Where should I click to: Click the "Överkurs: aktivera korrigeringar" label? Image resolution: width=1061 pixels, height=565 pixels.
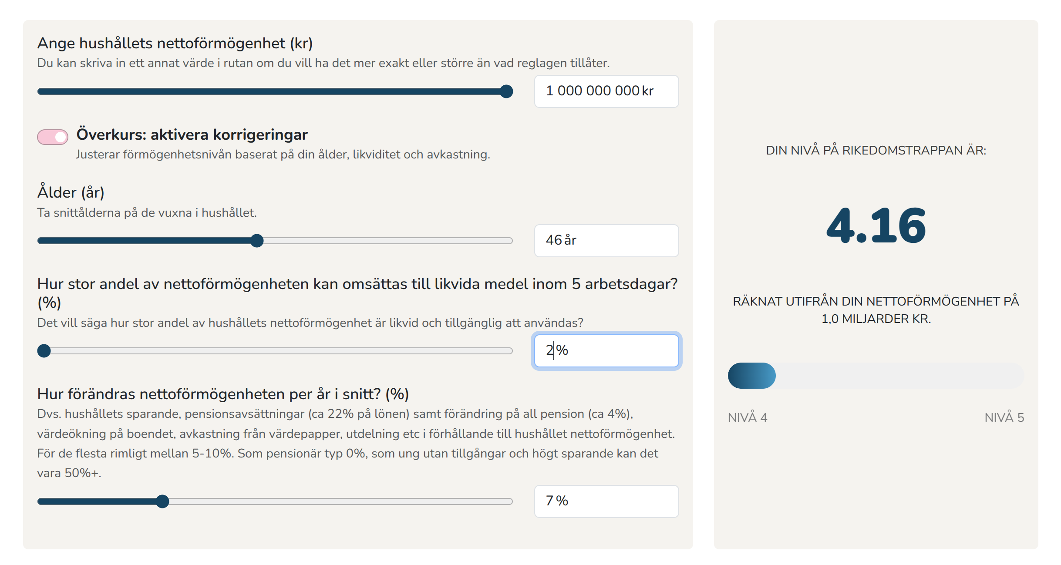pyautogui.click(x=192, y=135)
